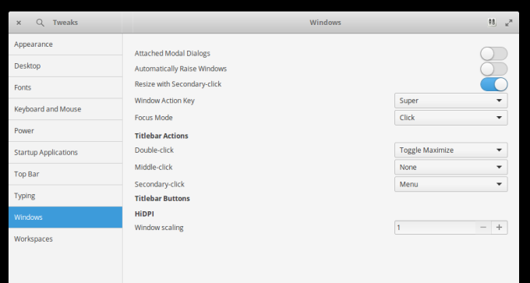Increase window scaling with plus button

tap(500, 228)
